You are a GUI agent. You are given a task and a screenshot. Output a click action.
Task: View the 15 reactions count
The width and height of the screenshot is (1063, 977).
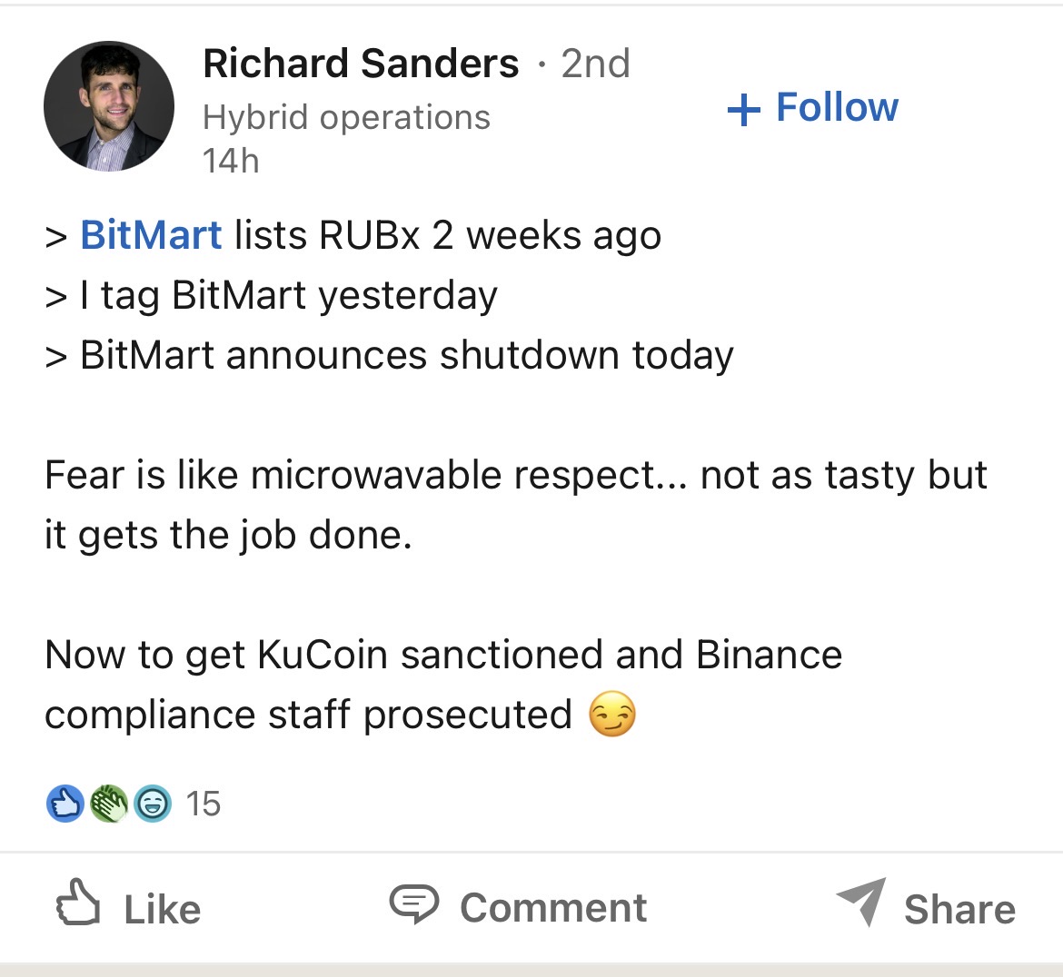203,804
